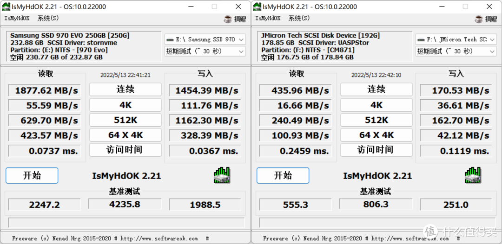Click 捐赠 in the left window
The height and width of the screenshot is (244, 502).
[240, 19]
